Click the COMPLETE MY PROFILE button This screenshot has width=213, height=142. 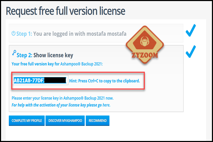point(27,121)
